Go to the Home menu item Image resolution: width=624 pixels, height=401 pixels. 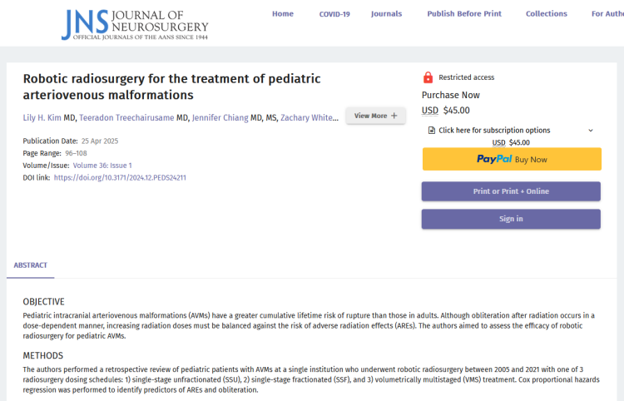283,14
